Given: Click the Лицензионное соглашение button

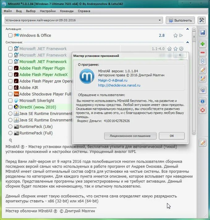Looking at the screenshot, I should pos(130,136).
